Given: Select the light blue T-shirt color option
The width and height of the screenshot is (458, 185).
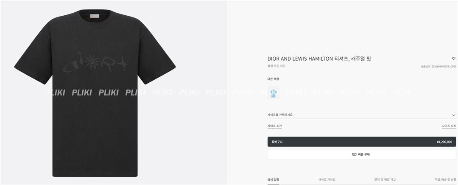Looking at the screenshot, I should [274, 93].
